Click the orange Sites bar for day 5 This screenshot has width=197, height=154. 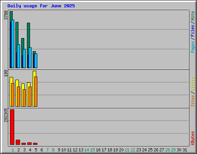click(x=36, y=92)
